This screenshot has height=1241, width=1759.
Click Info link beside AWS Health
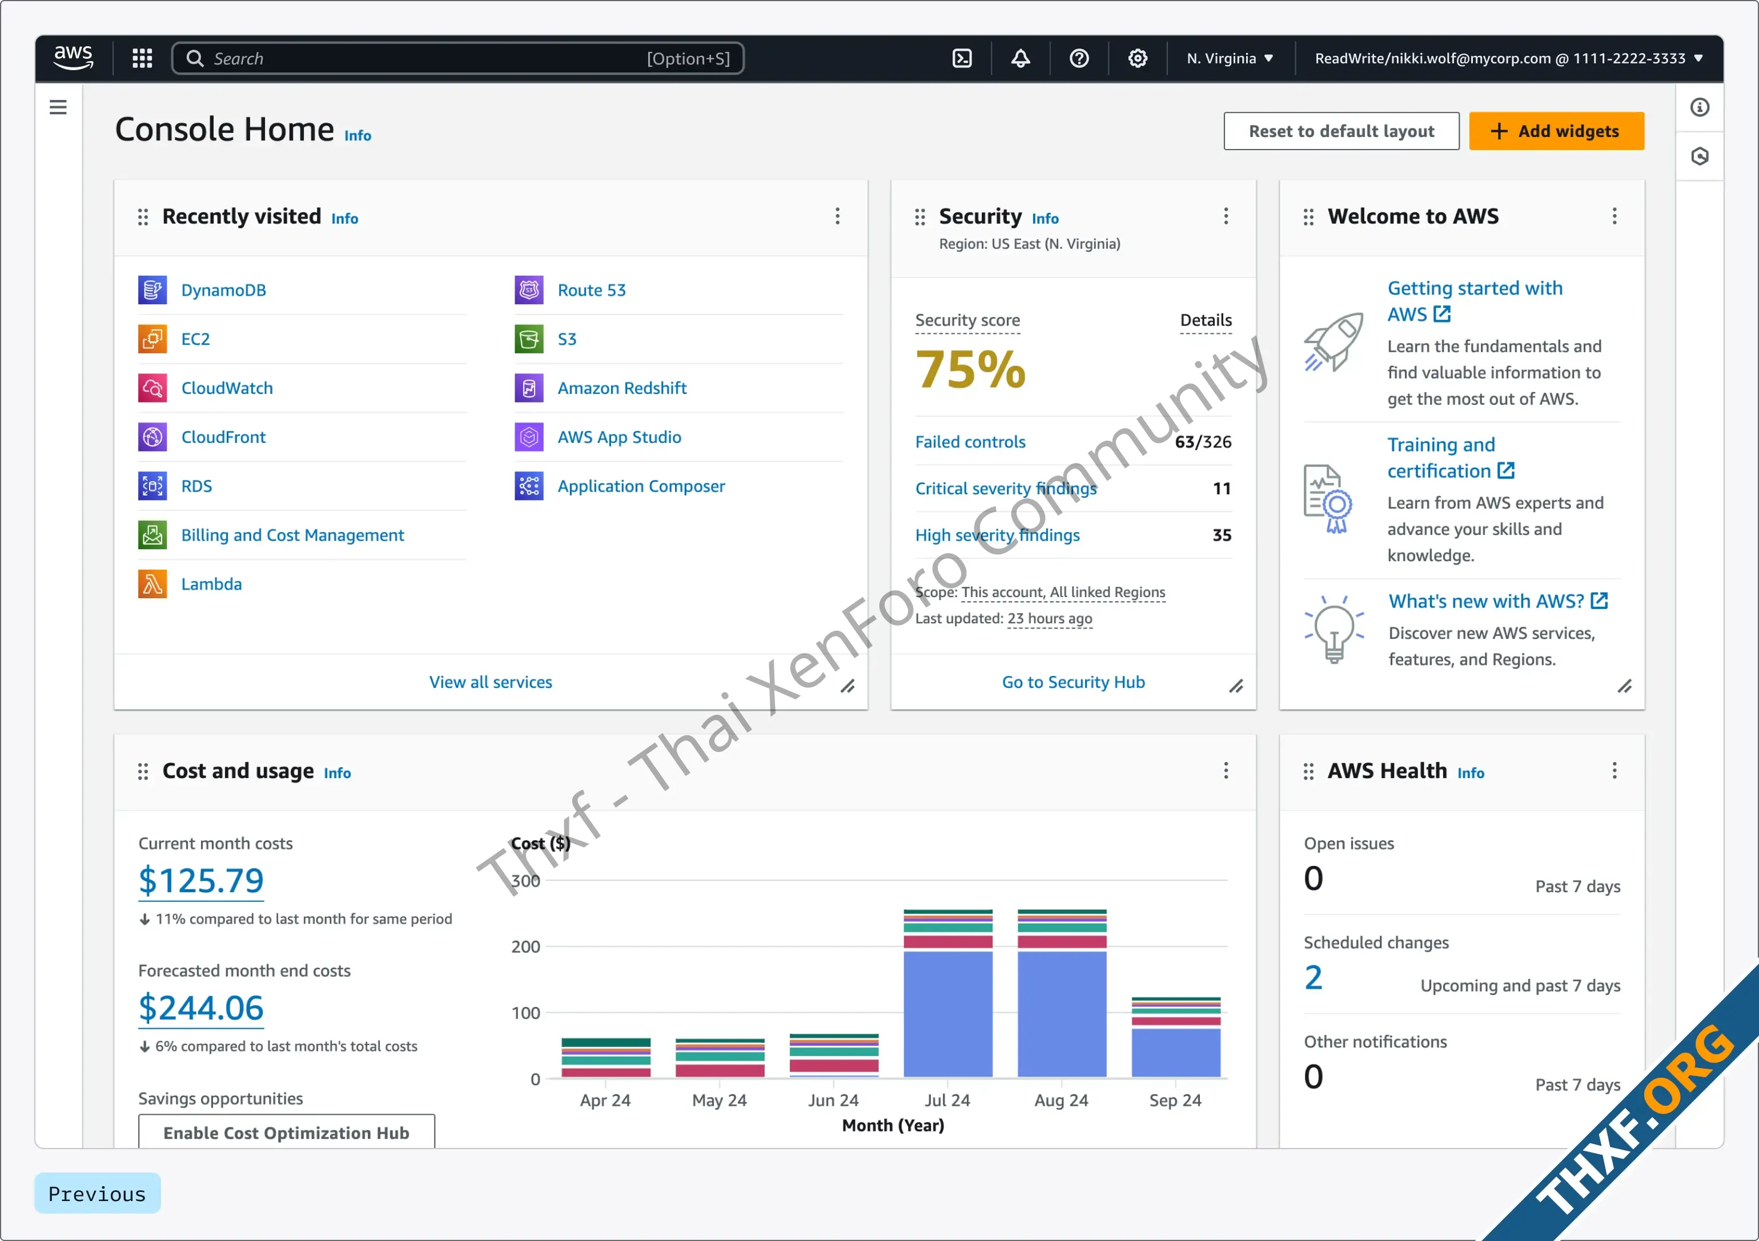coord(1470,773)
